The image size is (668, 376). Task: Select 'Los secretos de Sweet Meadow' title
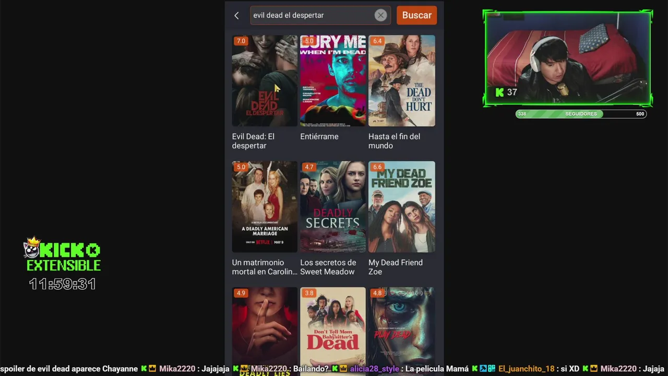328,267
